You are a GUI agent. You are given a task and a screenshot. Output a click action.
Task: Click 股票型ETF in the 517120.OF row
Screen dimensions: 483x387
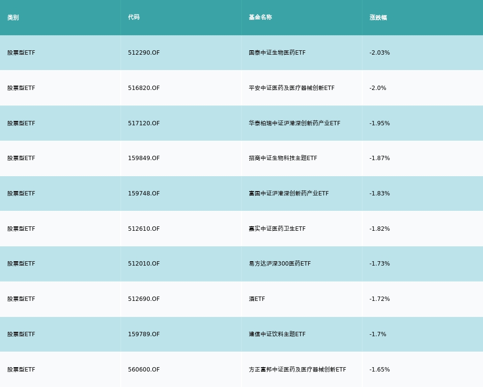tap(21, 123)
